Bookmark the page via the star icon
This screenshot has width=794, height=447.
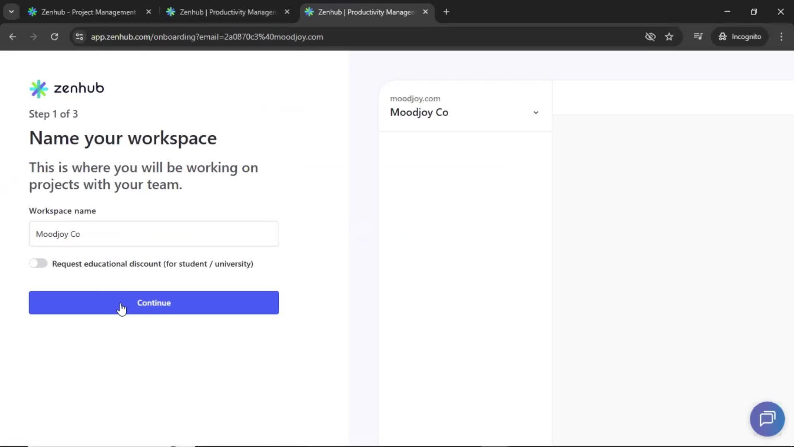click(669, 36)
